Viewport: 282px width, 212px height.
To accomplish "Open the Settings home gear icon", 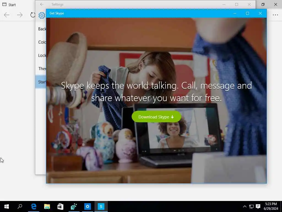I will tap(42, 15).
